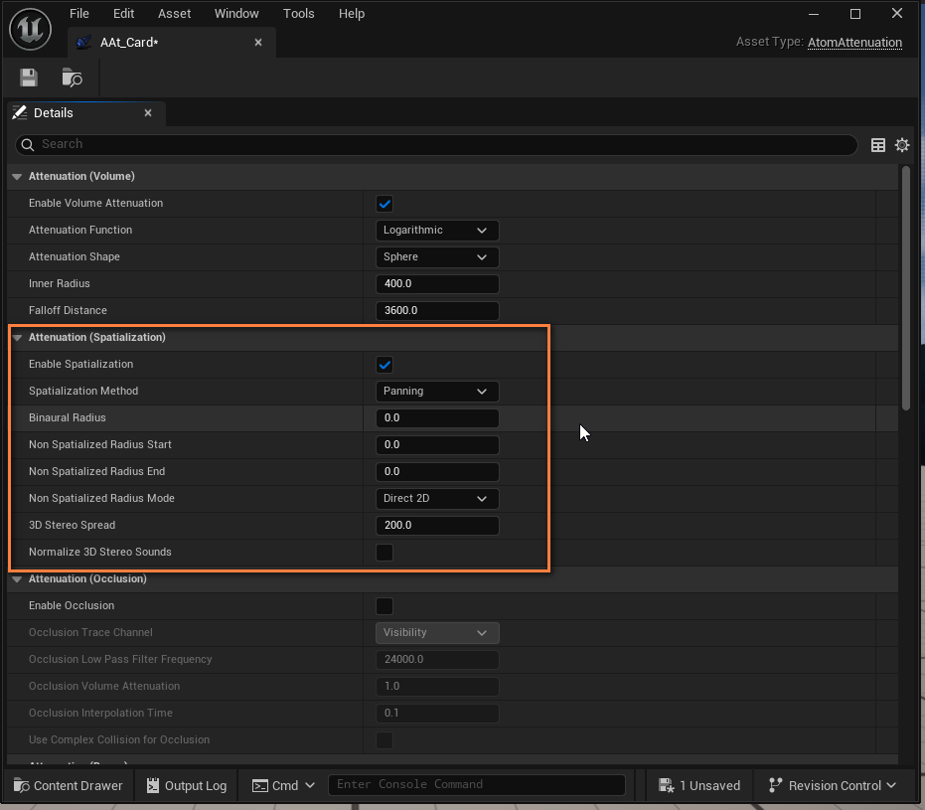
Task: Collapse the Attenuation (Occlusion) section
Action: click(x=17, y=578)
